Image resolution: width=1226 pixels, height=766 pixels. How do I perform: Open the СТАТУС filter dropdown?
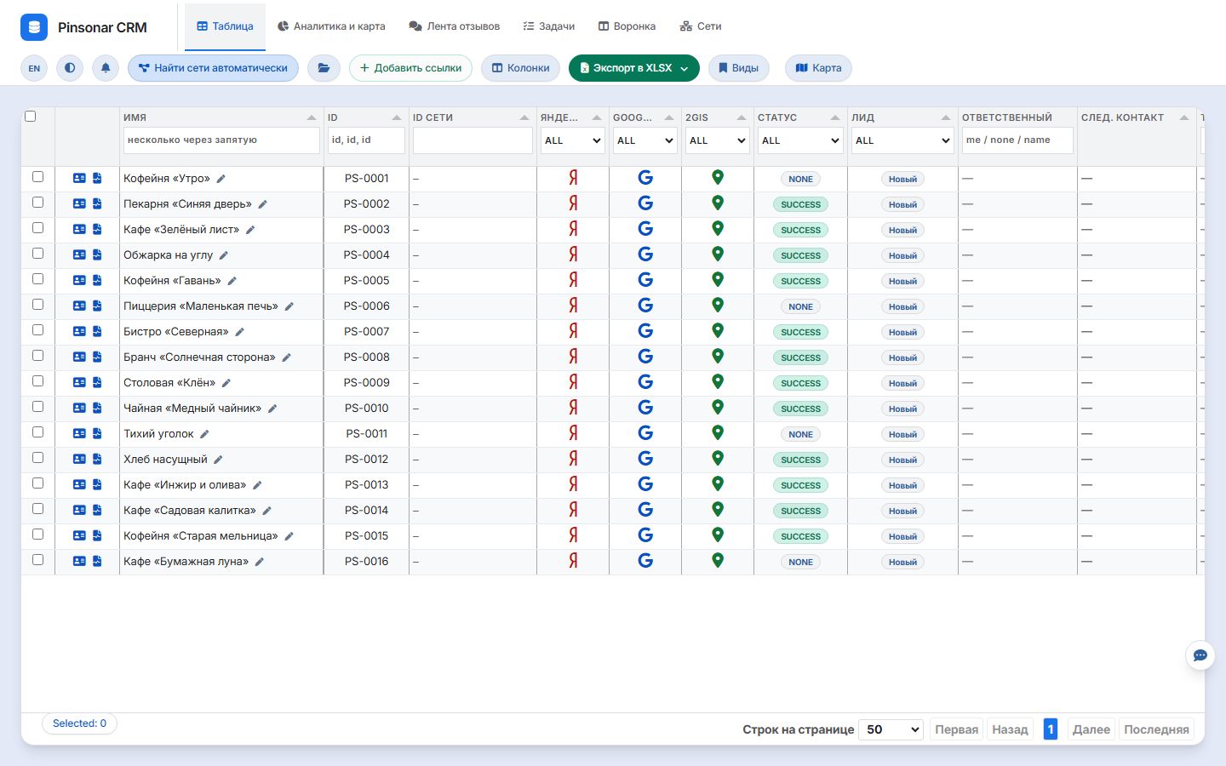(x=800, y=140)
